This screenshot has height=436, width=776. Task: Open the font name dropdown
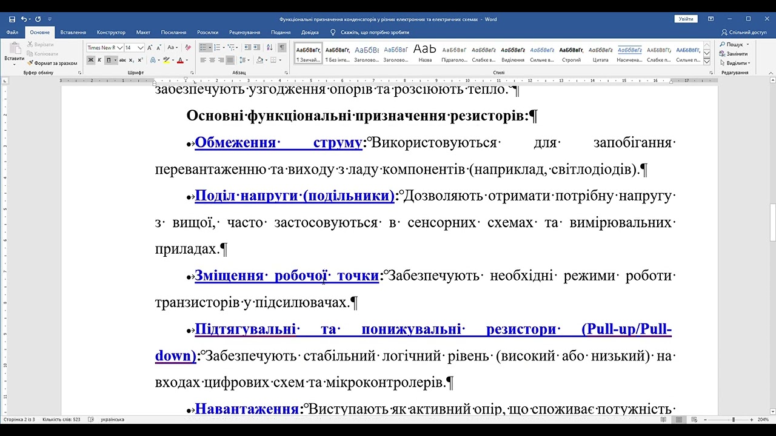pyautogui.click(x=120, y=47)
